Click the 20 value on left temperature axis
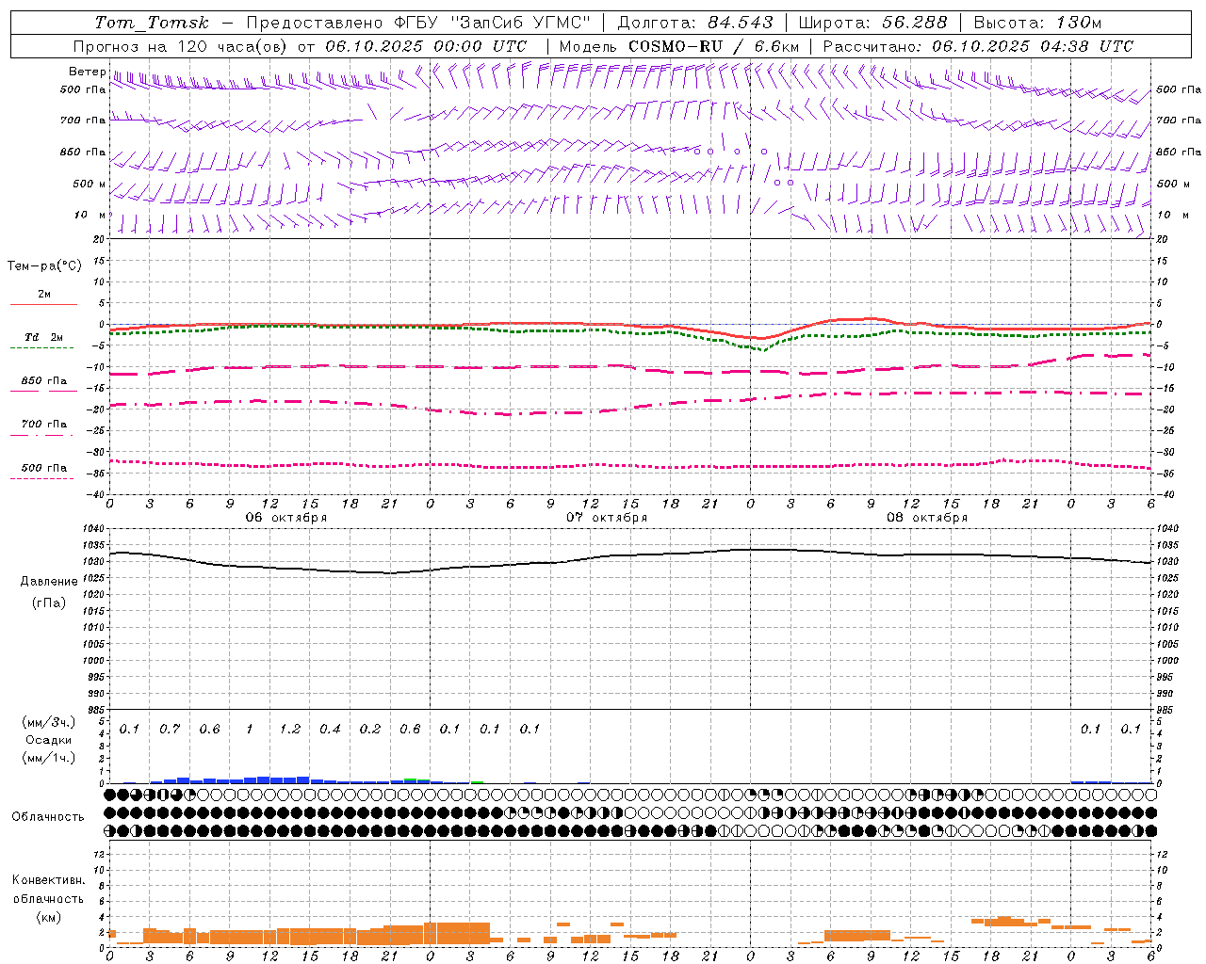The height and width of the screenshot is (964, 1206). pos(99,239)
